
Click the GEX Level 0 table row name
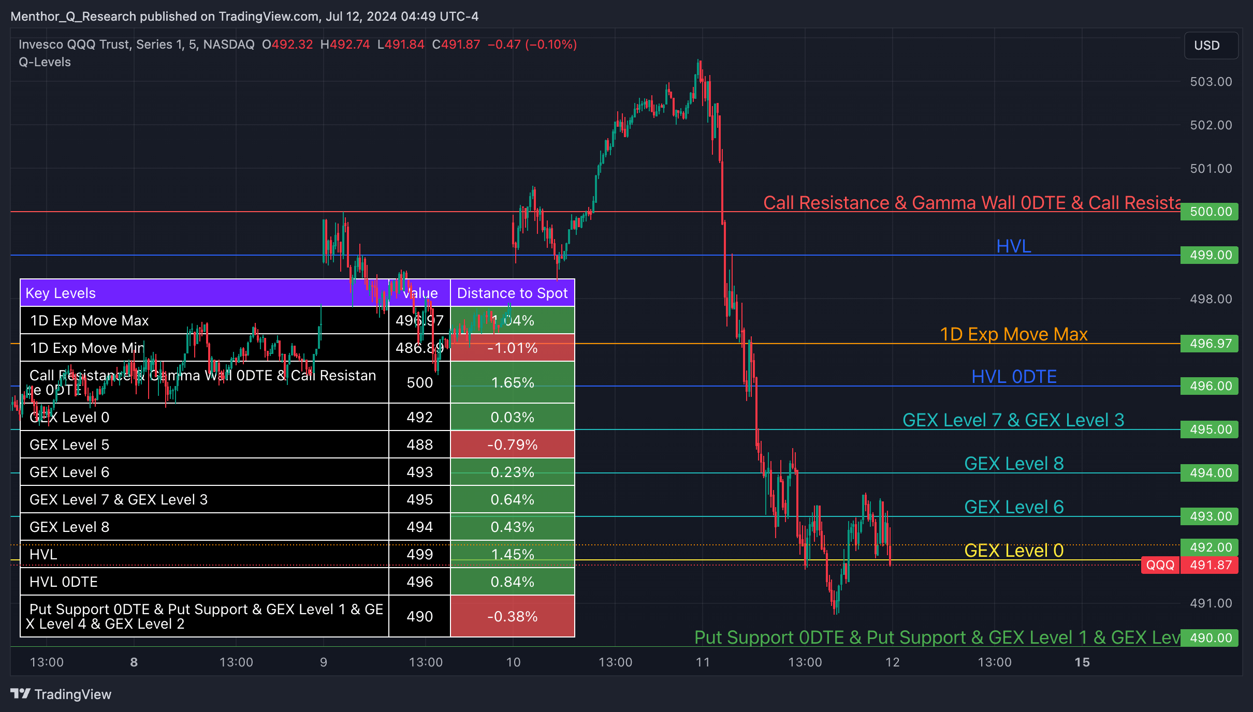69,418
